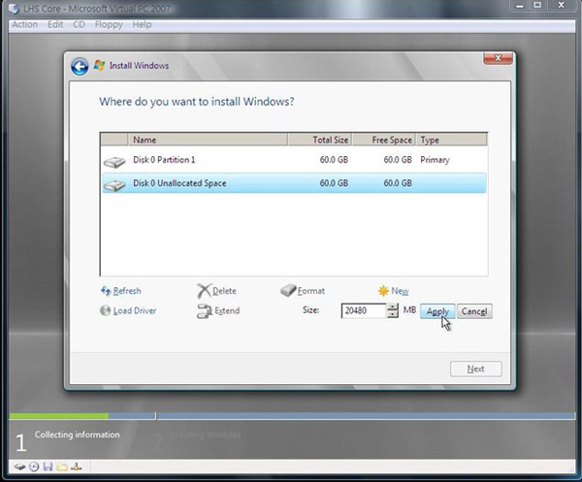Click the floppy disk status bar icon
The height and width of the screenshot is (482, 582).
(47, 467)
